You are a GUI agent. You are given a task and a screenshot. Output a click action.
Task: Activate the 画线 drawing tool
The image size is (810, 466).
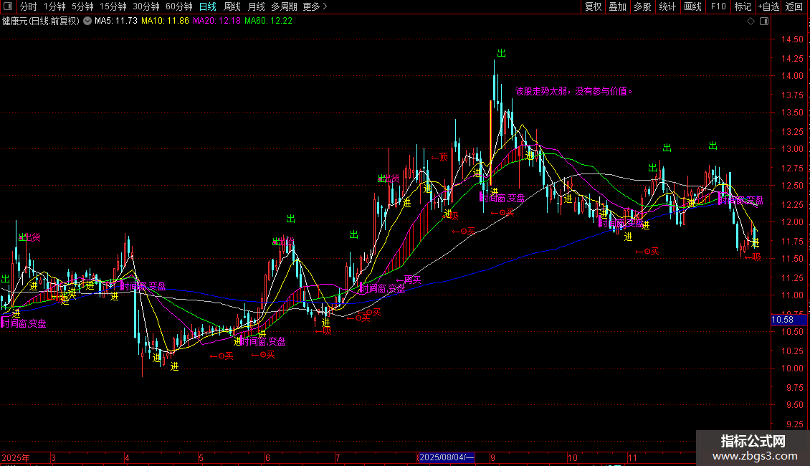[692, 6]
